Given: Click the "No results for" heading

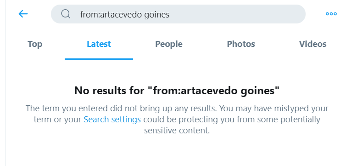Looking at the screenshot, I should (177, 91).
